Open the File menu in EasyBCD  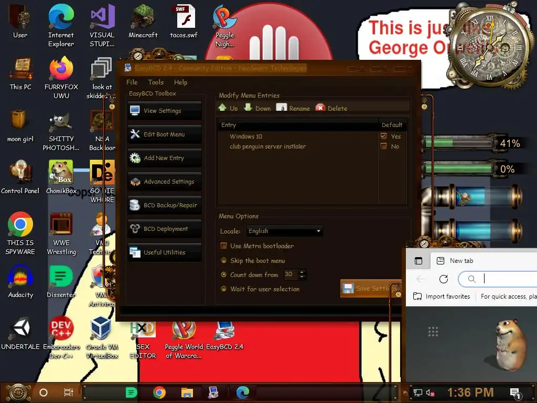pyautogui.click(x=132, y=82)
